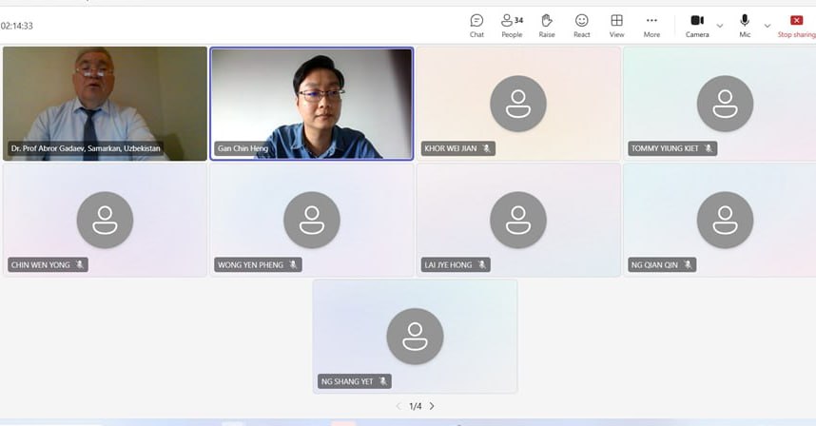Open the Chat panel
The image size is (816, 426).
476,26
